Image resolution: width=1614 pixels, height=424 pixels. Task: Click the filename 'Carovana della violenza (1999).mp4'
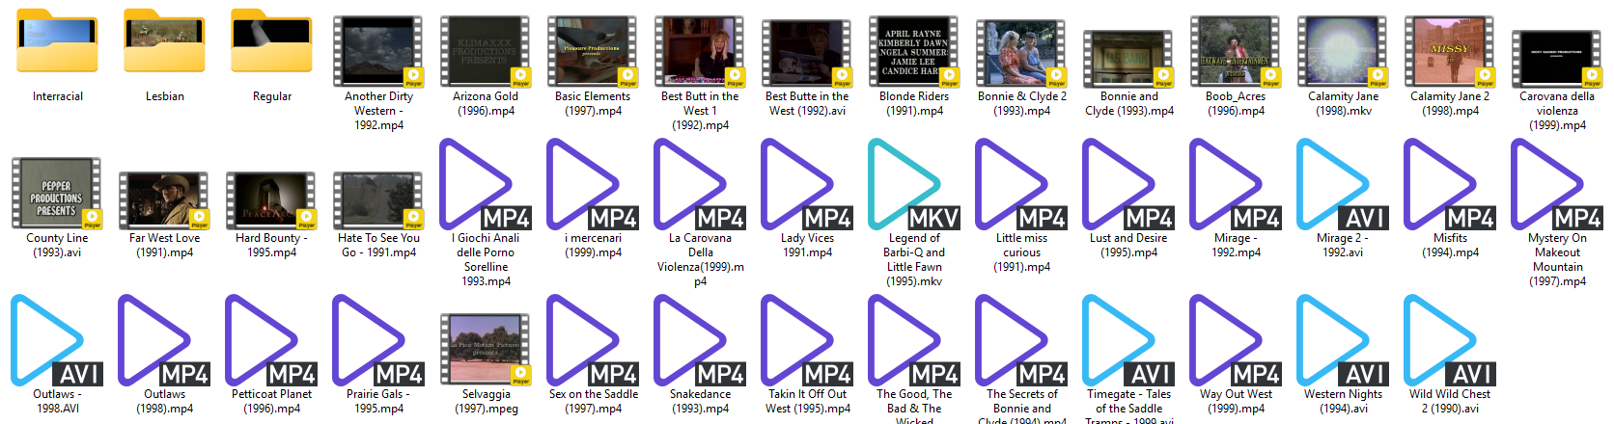tap(1557, 111)
